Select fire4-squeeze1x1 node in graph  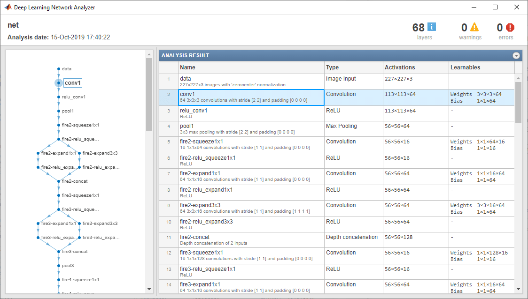[59, 279]
